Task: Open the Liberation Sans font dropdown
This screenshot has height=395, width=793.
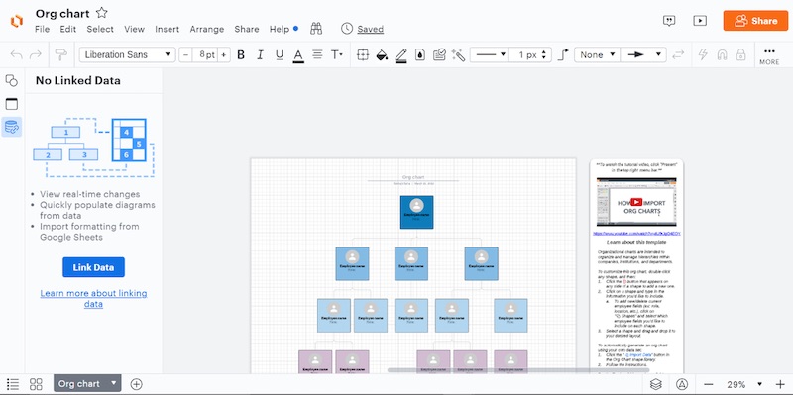Action: (x=128, y=55)
